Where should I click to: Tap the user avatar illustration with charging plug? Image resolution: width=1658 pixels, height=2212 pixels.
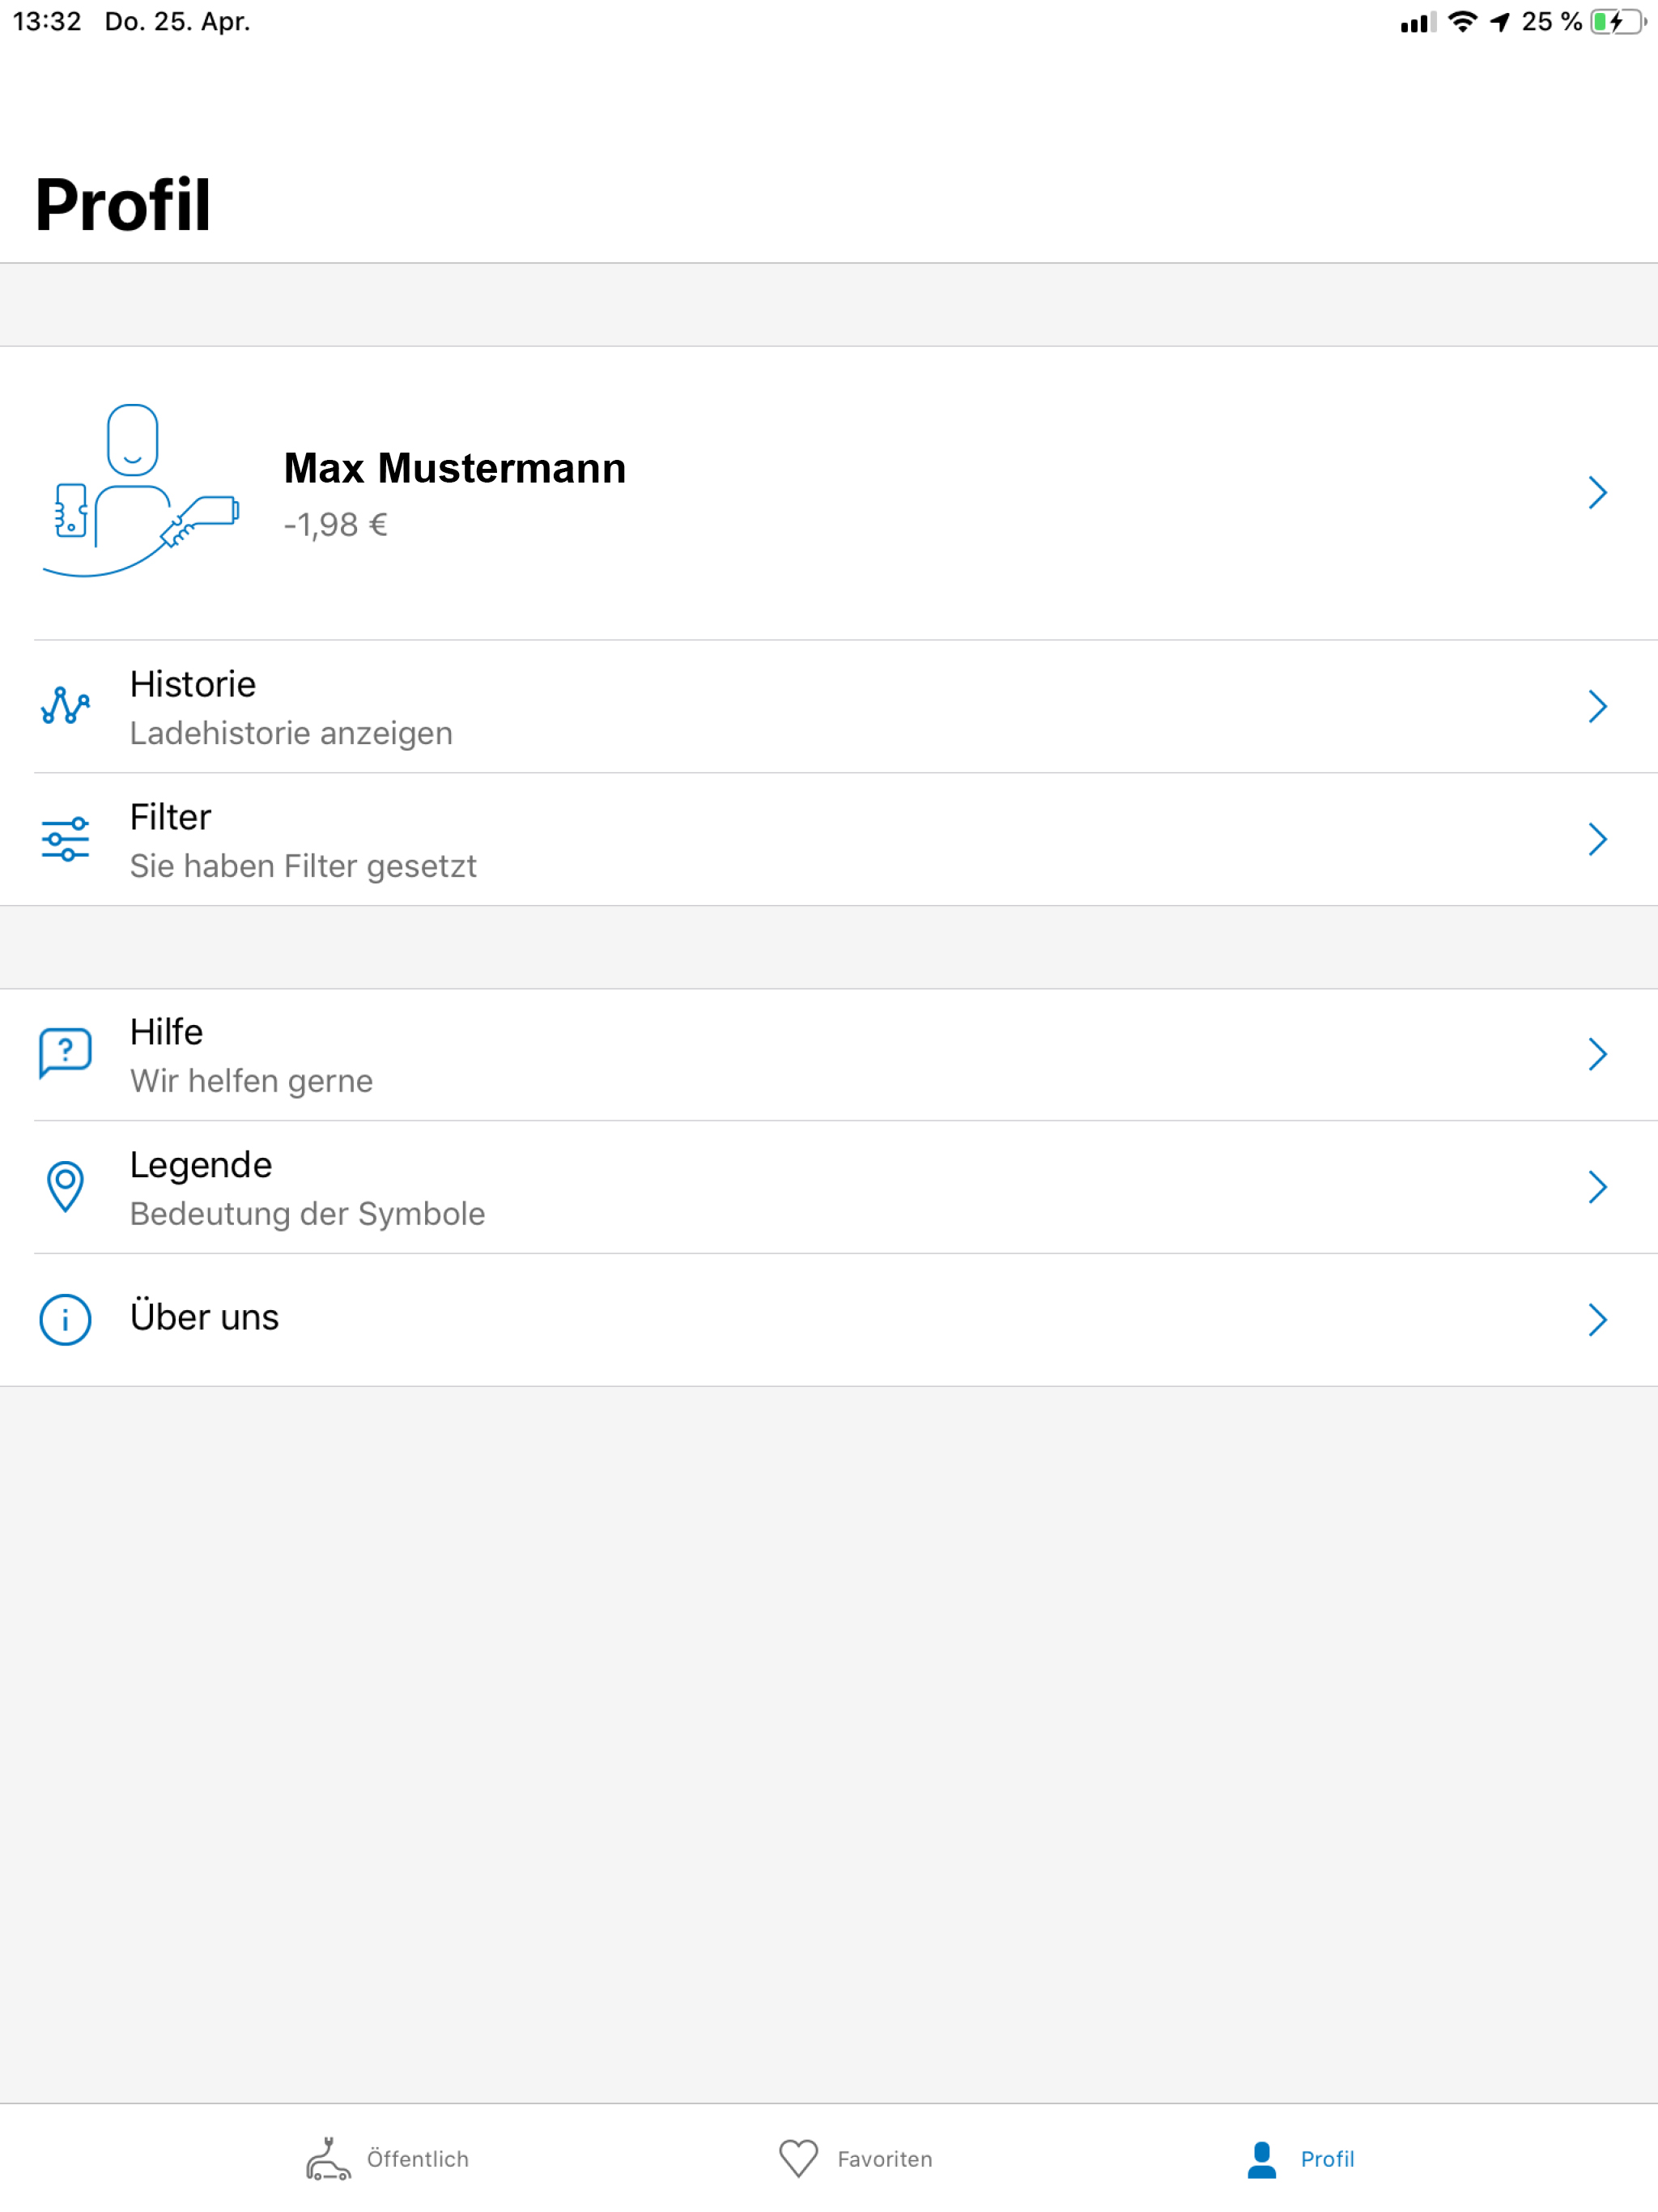[140, 491]
